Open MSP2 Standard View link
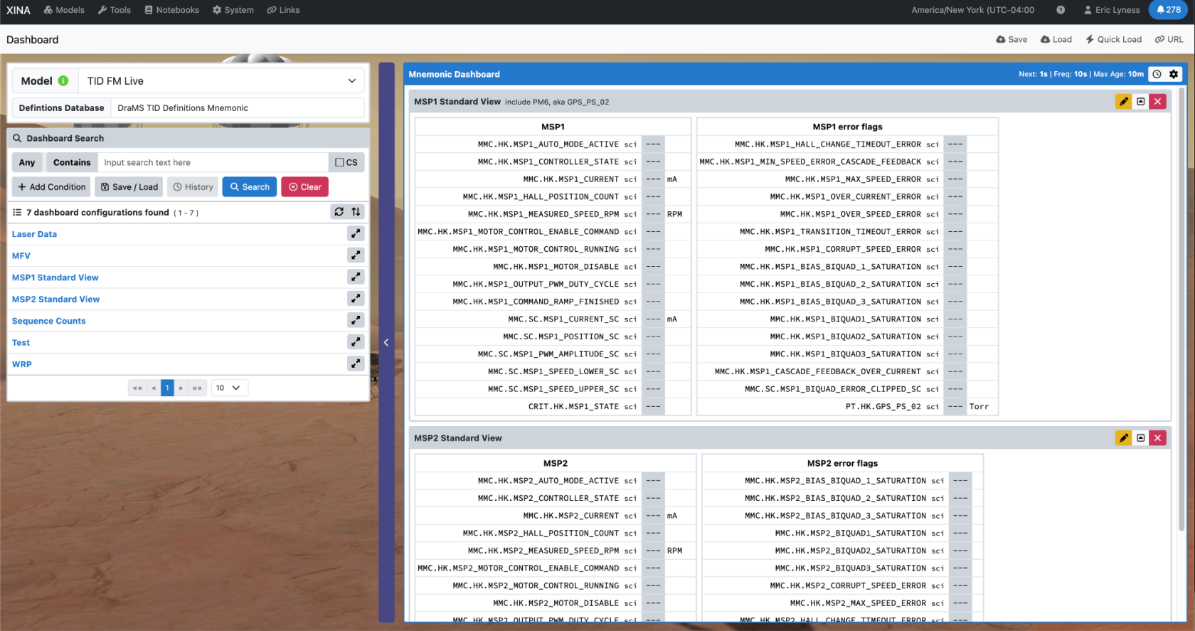The height and width of the screenshot is (631, 1195). tap(55, 299)
